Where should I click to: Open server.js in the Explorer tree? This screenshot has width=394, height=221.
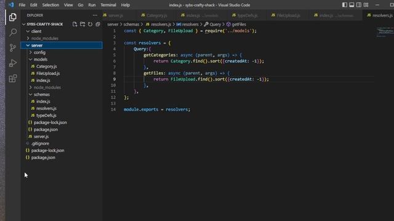click(41, 136)
